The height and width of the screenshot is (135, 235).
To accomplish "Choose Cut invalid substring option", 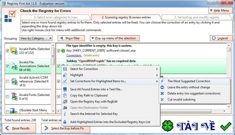I will click(x=194, y=99).
